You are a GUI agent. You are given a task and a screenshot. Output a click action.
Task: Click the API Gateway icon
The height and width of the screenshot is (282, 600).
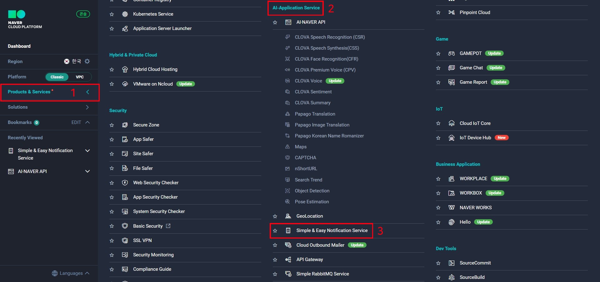pyautogui.click(x=288, y=260)
